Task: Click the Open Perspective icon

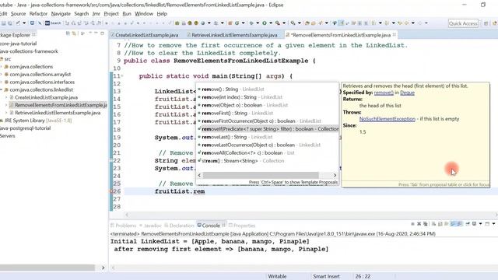Action: [x=486, y=23]
